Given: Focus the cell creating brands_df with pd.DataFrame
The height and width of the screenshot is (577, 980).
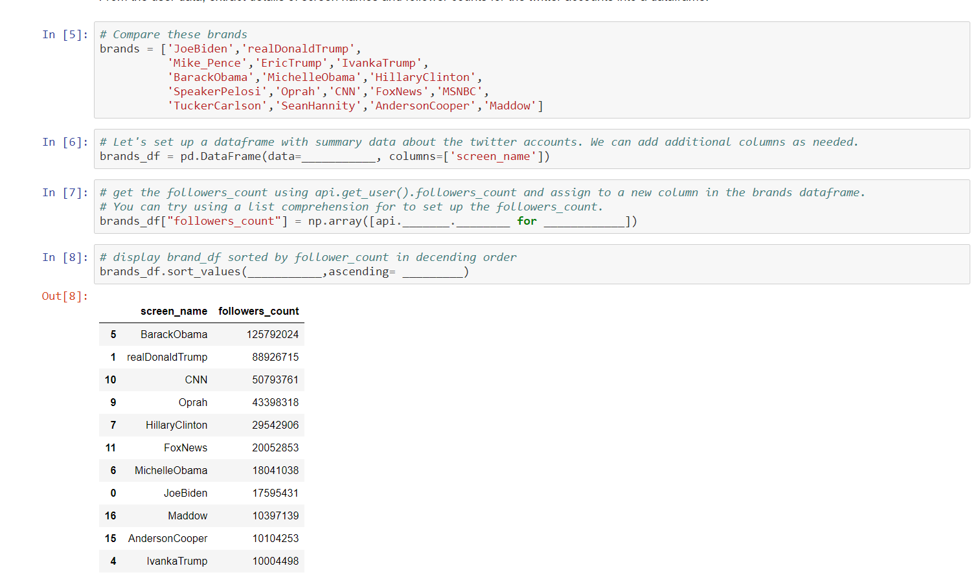Looking at the screenshot, I should (x=531, y=149).
